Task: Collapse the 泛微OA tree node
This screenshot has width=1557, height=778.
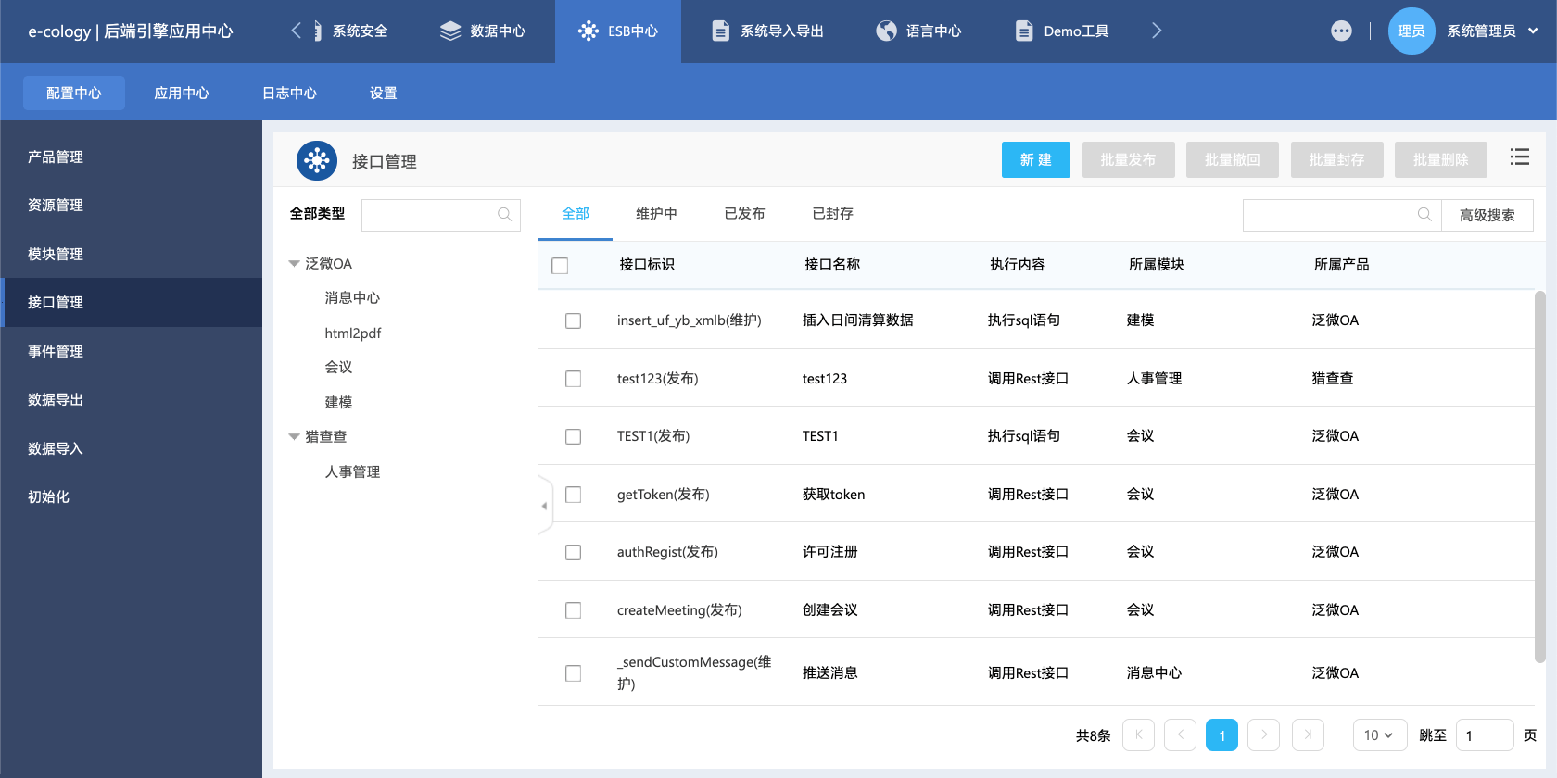Action: click(x=294, y=264)
